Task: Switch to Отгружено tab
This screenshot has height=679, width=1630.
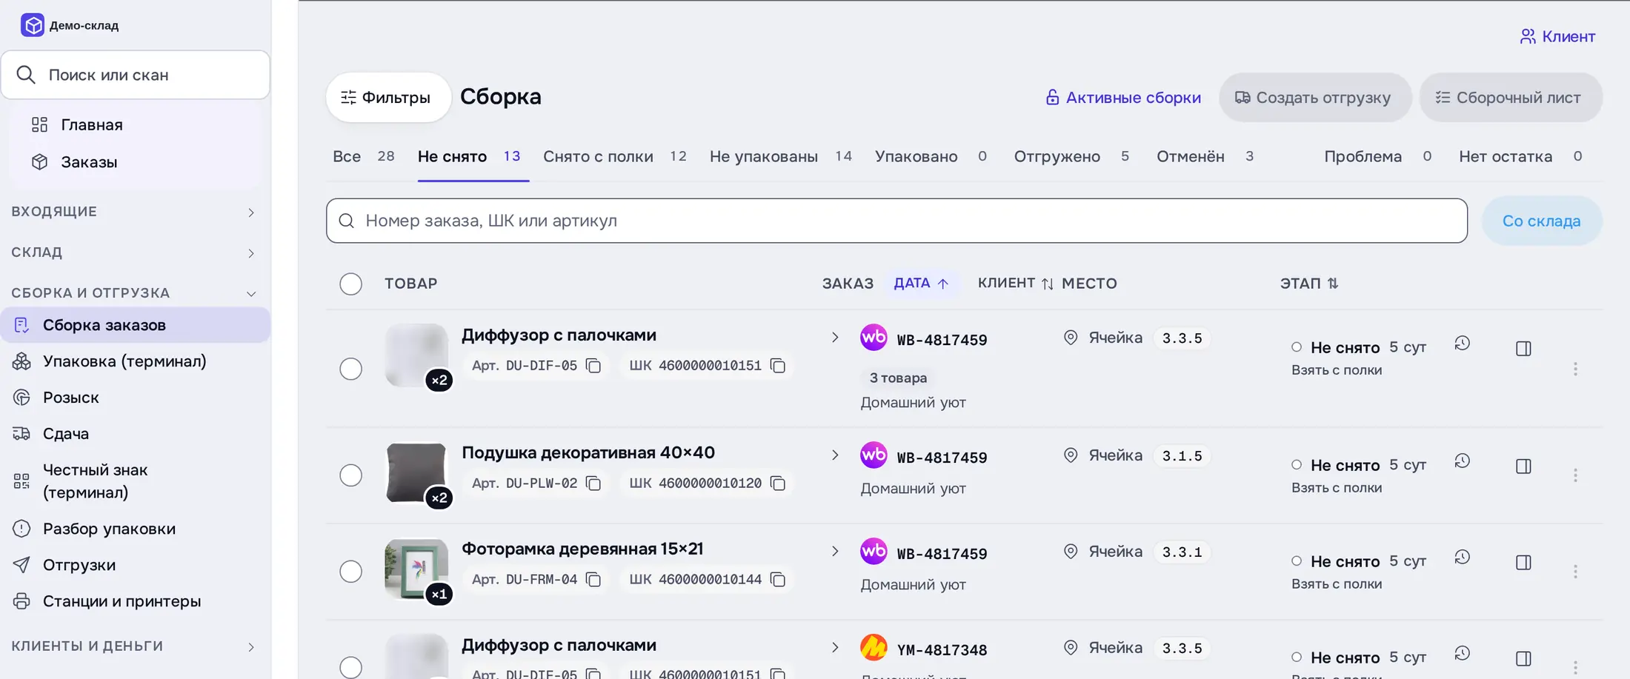Action: coord(1071,156)
